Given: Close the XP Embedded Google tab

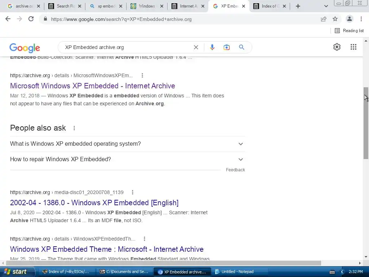Looking at the screenshot, I should [x=244, y=6].
